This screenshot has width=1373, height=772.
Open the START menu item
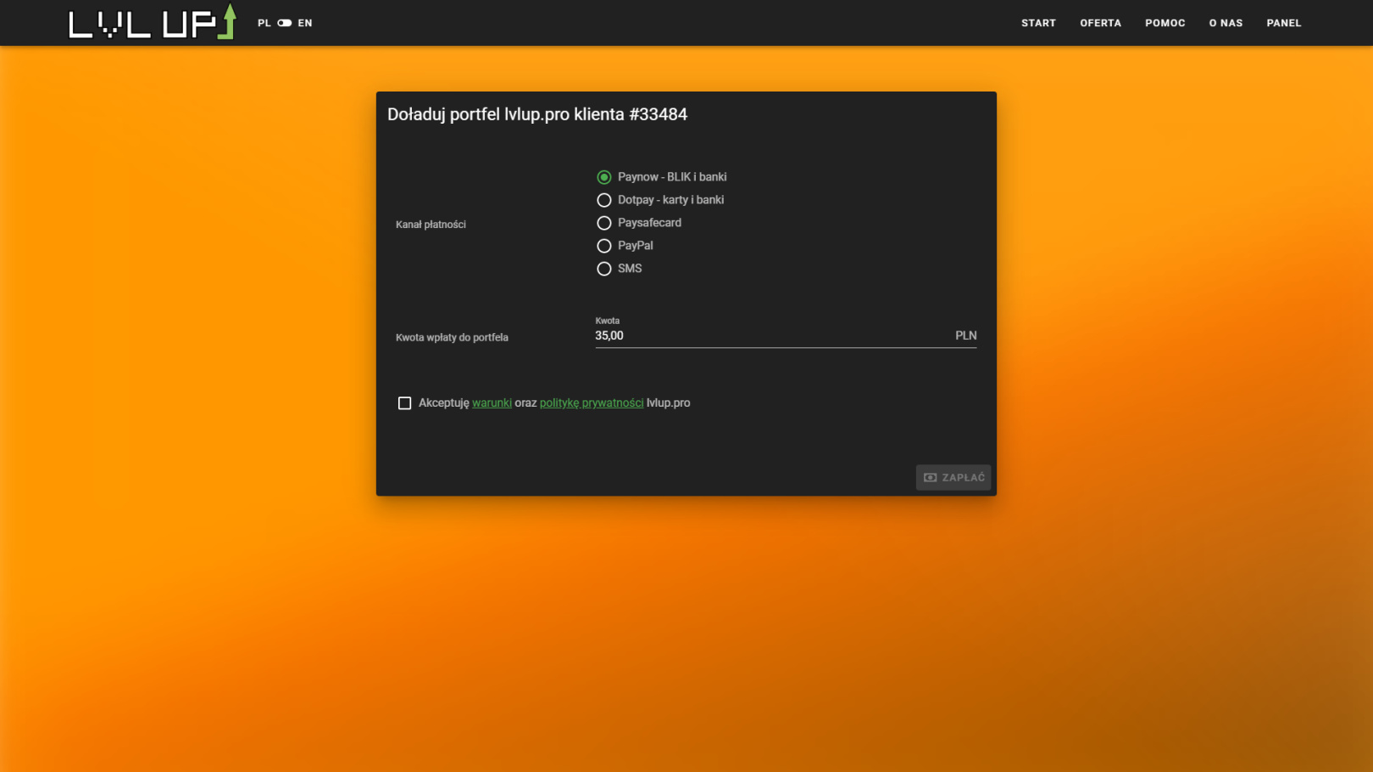(1038, 23)
